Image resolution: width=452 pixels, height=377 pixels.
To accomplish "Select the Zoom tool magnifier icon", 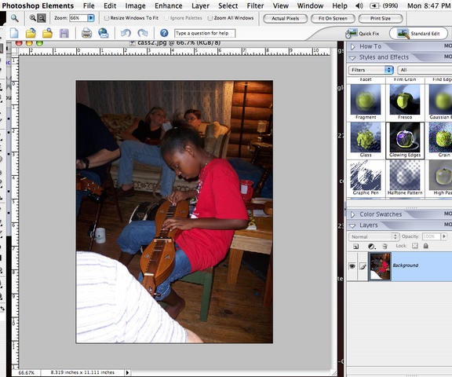I will [x=15, y=18].
